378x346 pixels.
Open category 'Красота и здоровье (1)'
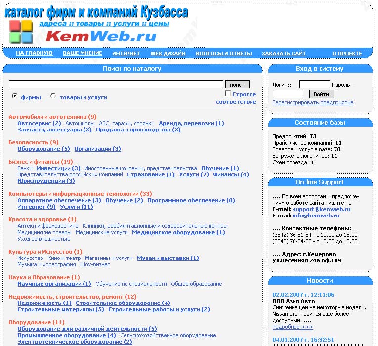click(x=42, y=219)
